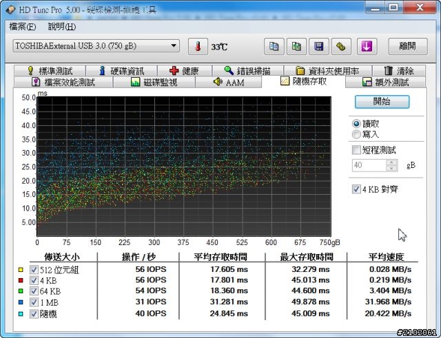Open the 檔案(F) menu
The width and height of the screenshot is (441, 338).
[x=23, y=27]
